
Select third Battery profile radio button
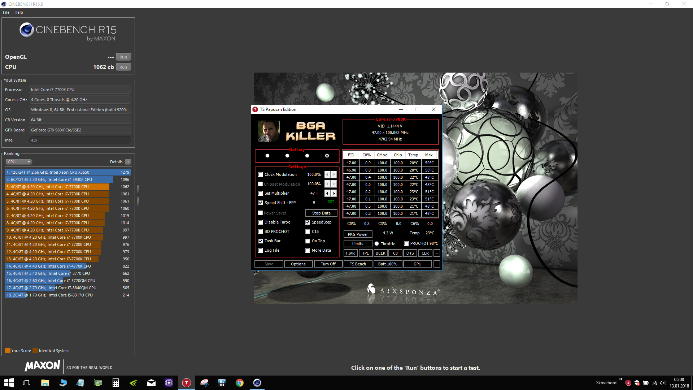click(x=307, y=156)
